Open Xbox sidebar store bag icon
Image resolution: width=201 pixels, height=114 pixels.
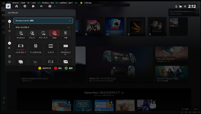tap(3, 32)
